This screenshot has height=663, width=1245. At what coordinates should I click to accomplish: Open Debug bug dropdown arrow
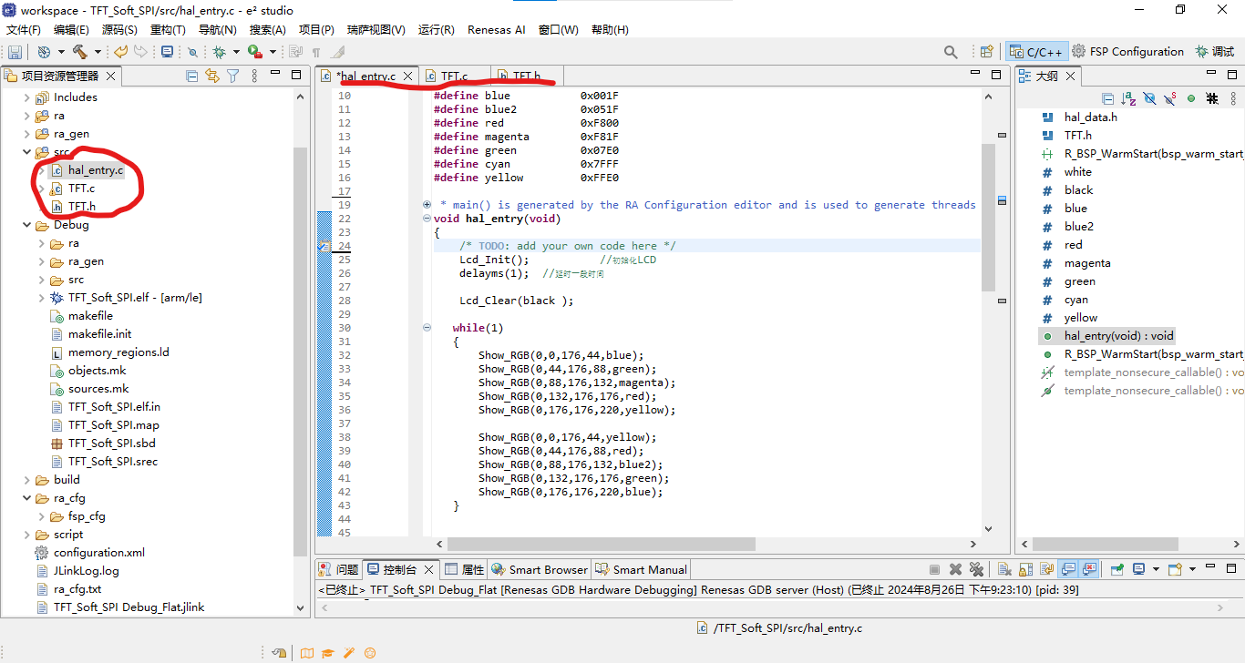(236, 52)
